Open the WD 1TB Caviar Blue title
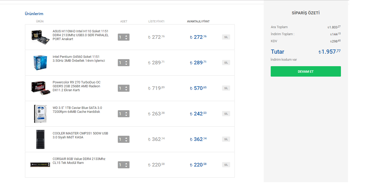 click(x=77, y=110)
